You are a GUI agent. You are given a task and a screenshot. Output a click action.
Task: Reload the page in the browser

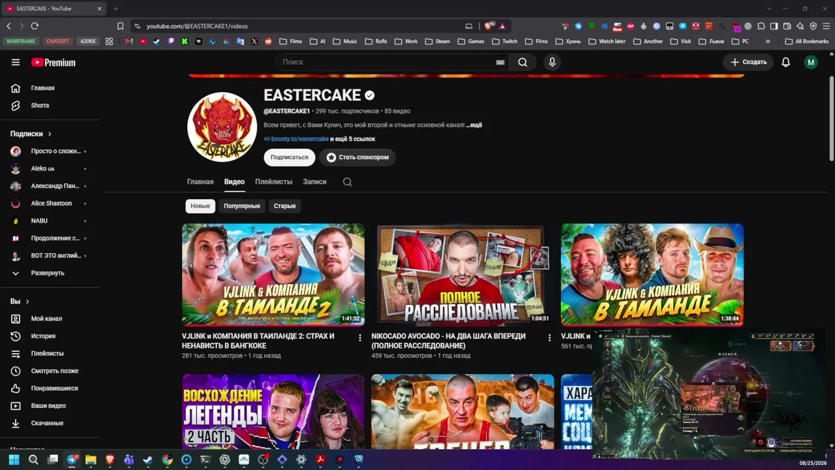point(35,26)
